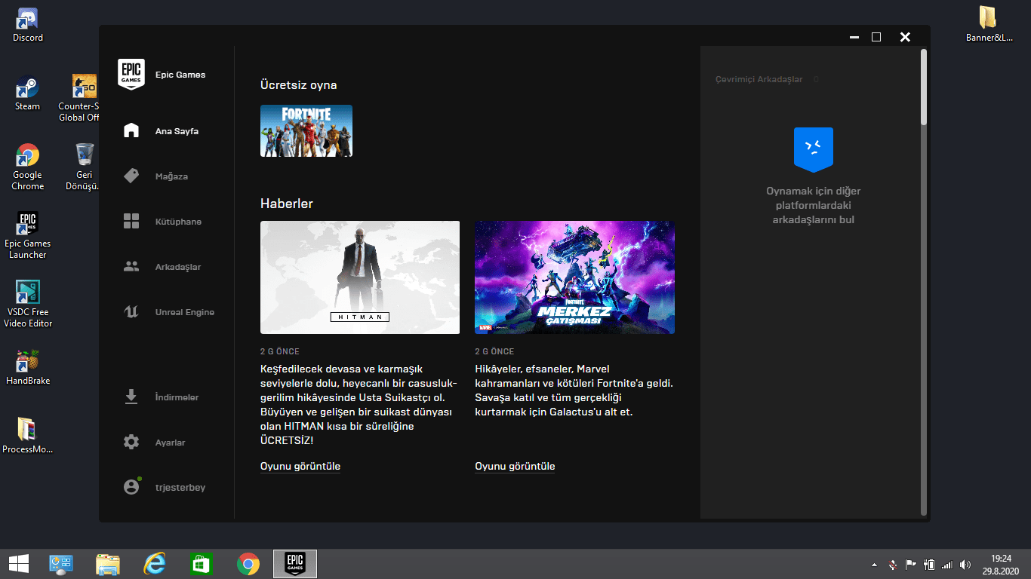Open the network tray icon

tap(947, 565)
